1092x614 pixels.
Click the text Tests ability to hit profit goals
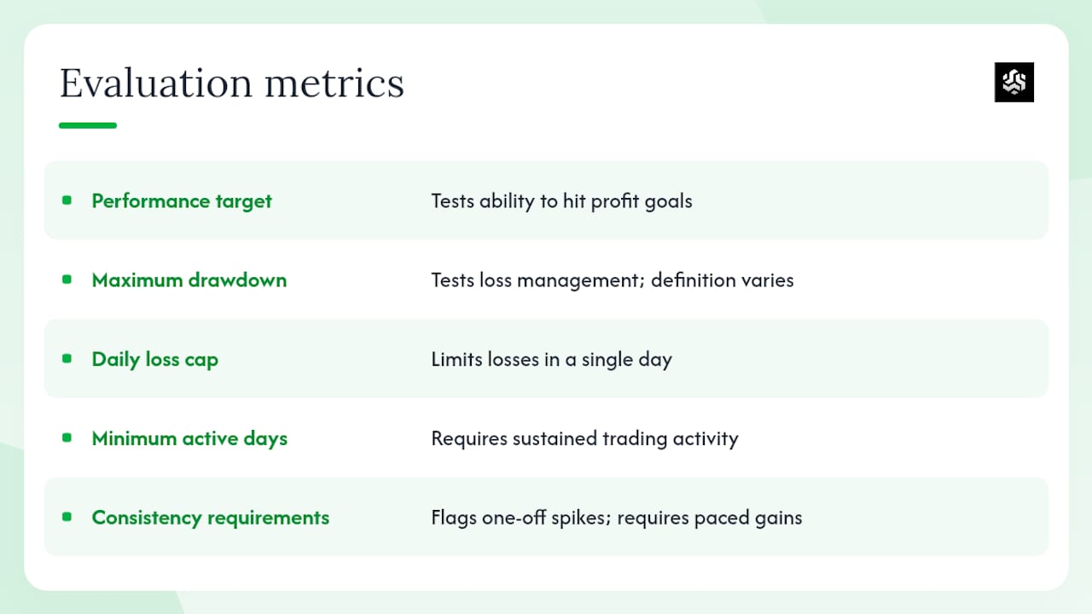click(x=561, y=201)
